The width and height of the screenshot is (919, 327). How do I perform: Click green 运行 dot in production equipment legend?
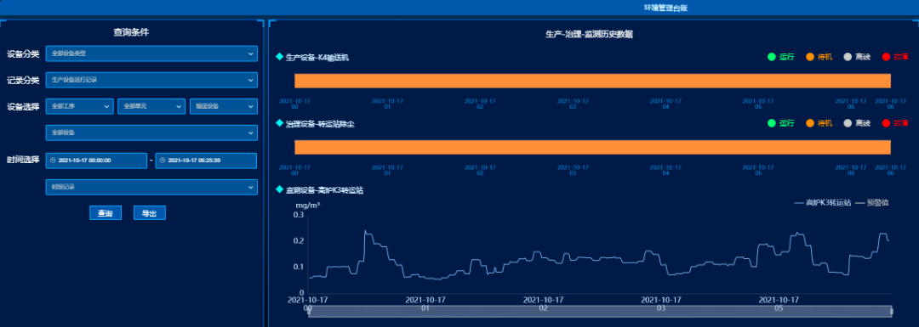point(772,57)
